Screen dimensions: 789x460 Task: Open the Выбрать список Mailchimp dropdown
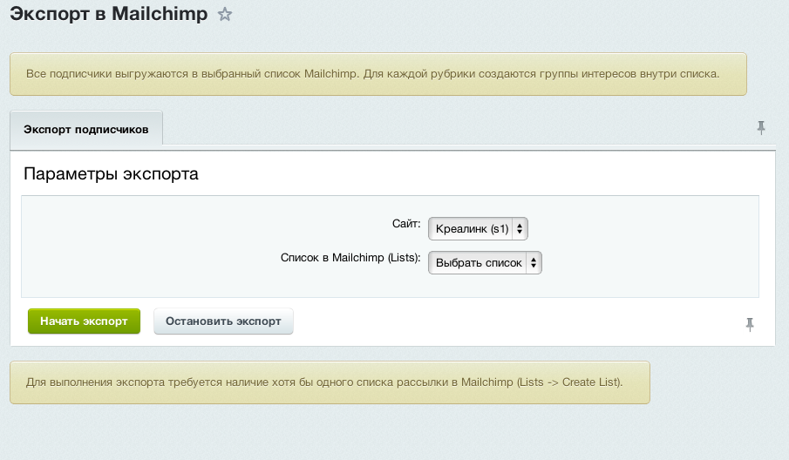click(x=485, y=263)
